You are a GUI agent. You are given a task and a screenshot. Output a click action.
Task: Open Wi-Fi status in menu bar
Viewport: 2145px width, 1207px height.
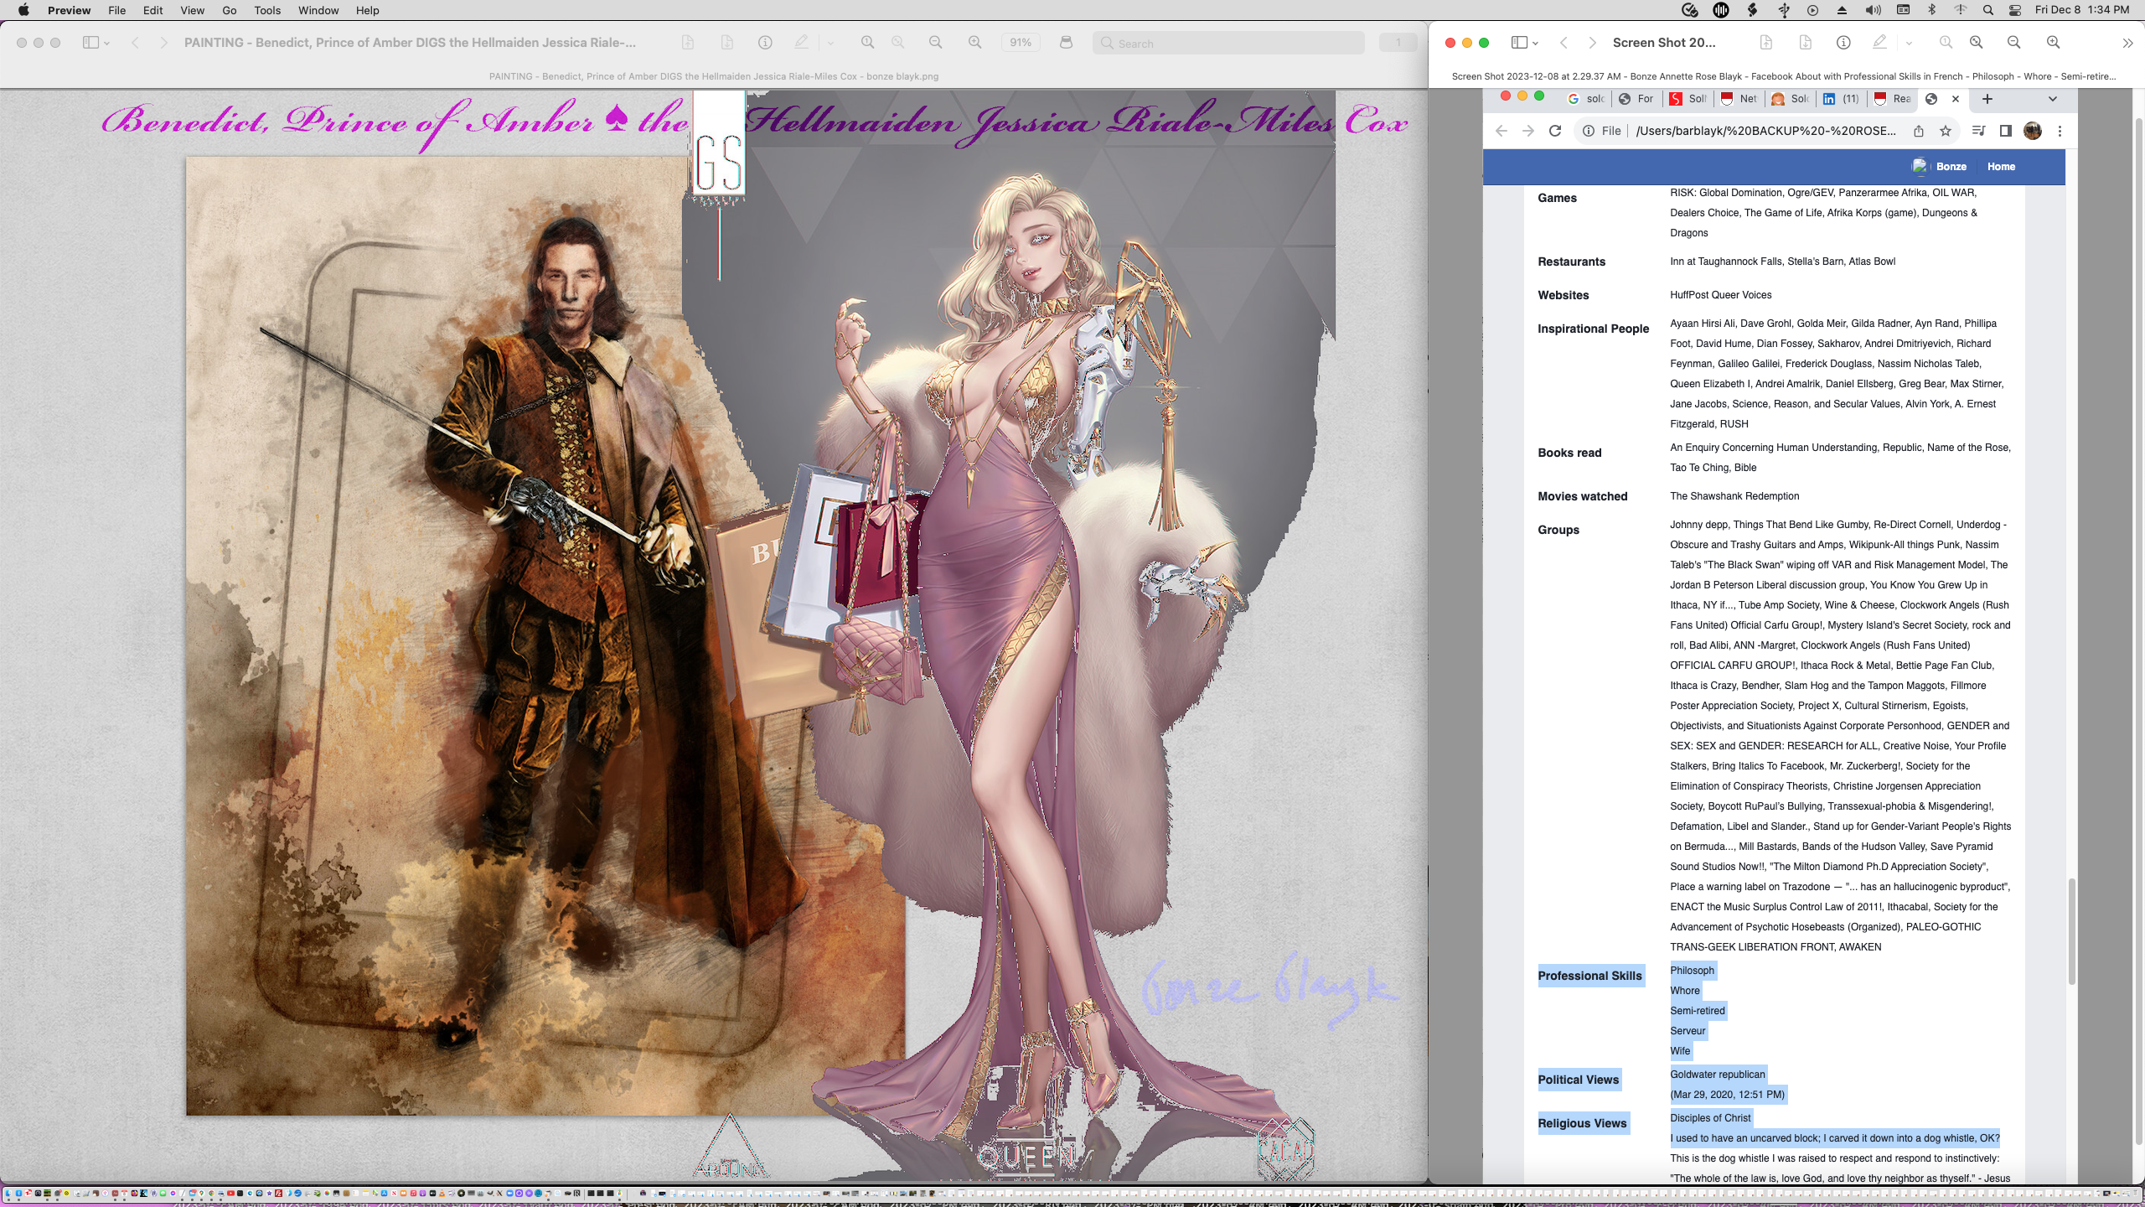[x=1961, y=10]
